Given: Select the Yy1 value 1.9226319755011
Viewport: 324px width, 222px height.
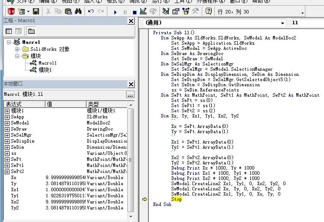Looking at the screenshot, I should 65,196.
